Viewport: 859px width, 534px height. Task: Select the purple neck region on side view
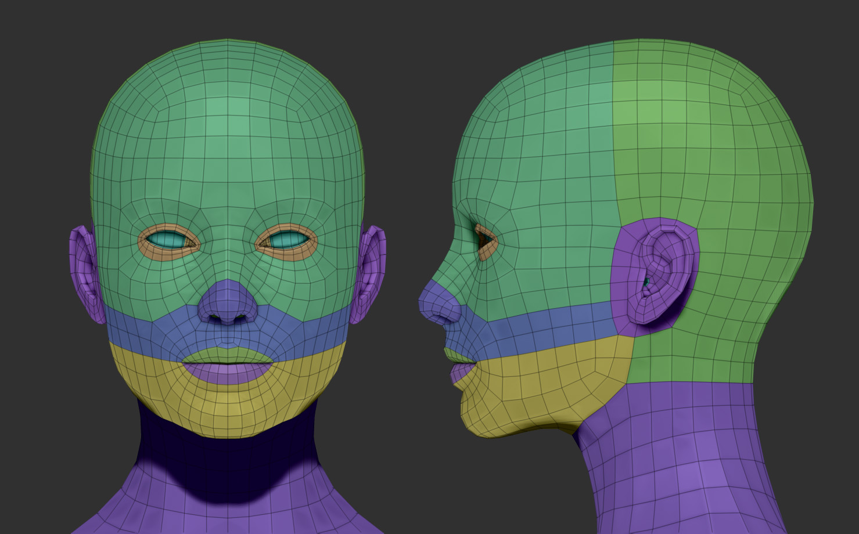[668, 464]
